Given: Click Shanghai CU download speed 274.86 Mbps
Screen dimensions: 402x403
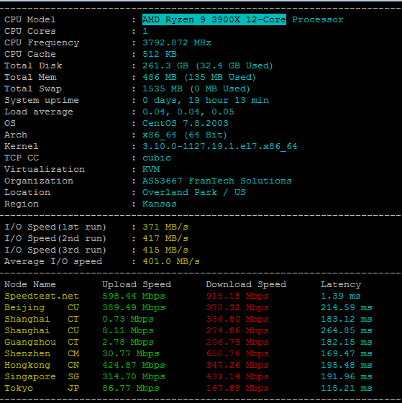Looking at the screenshot, I should click(237, 330).
